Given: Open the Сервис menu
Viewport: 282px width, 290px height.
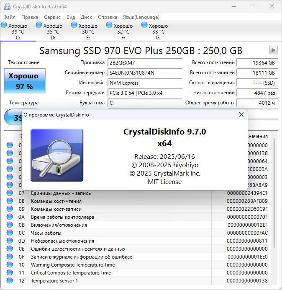Looking at the screenshot, I should coord(52,17).
